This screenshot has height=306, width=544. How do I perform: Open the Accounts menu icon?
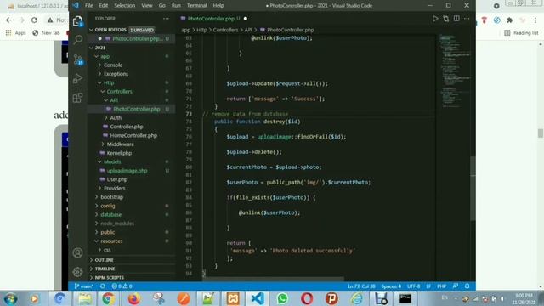pos(77,252)
